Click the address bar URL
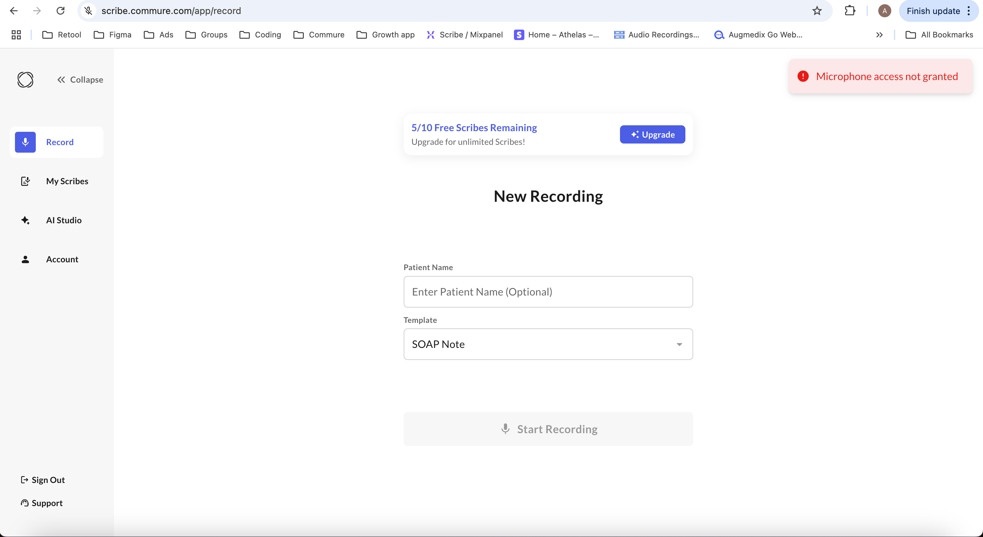This screenshot has height=537, width=983. (x=171, y=11)
